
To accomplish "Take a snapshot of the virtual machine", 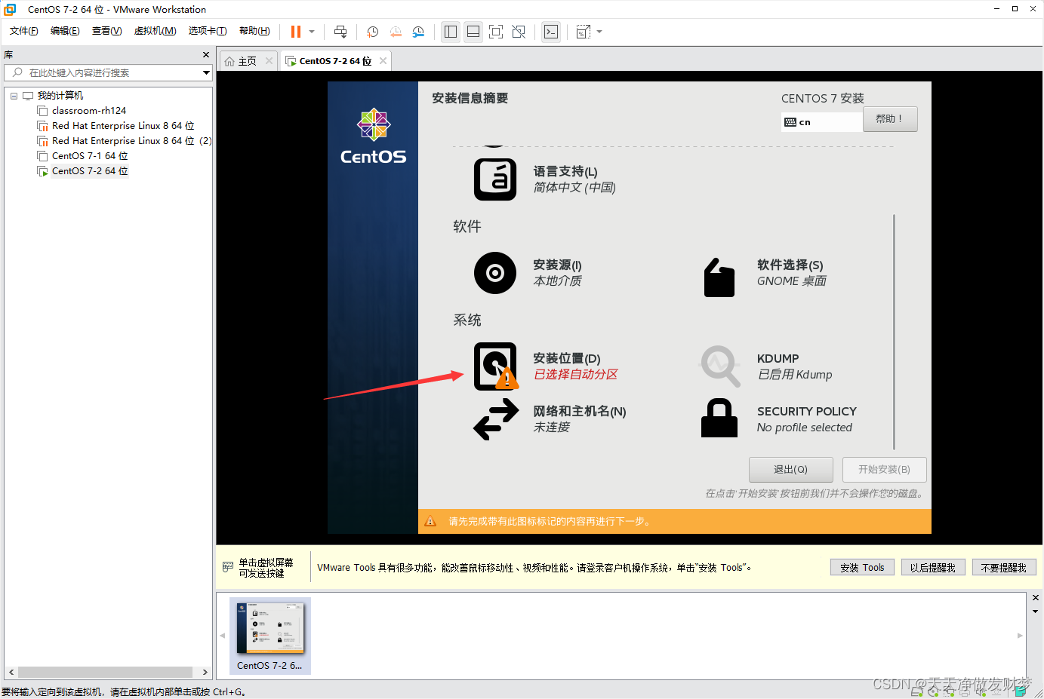I will point(372,32).
